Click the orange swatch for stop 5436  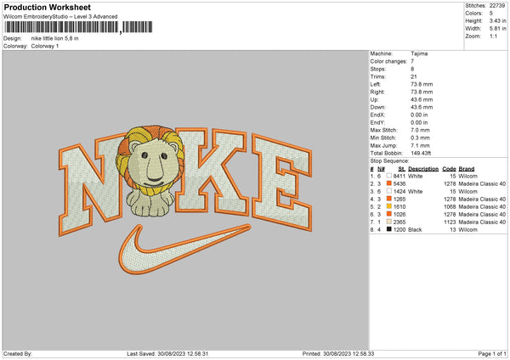[389, 183]
